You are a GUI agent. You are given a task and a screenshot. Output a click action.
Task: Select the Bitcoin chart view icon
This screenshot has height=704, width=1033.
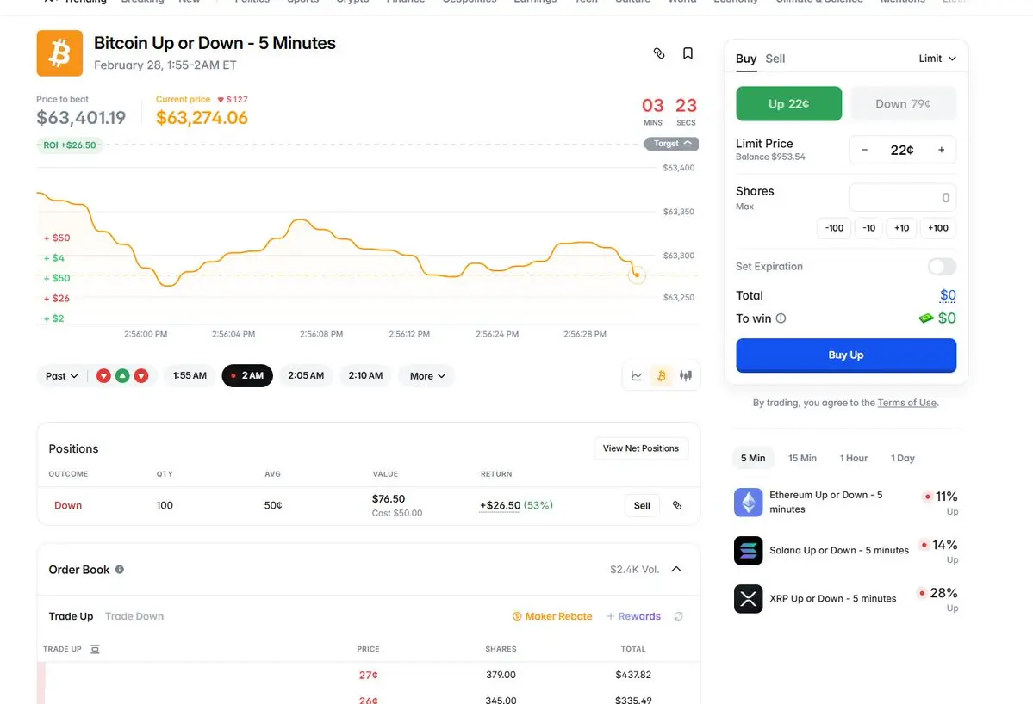pos(662,375)
